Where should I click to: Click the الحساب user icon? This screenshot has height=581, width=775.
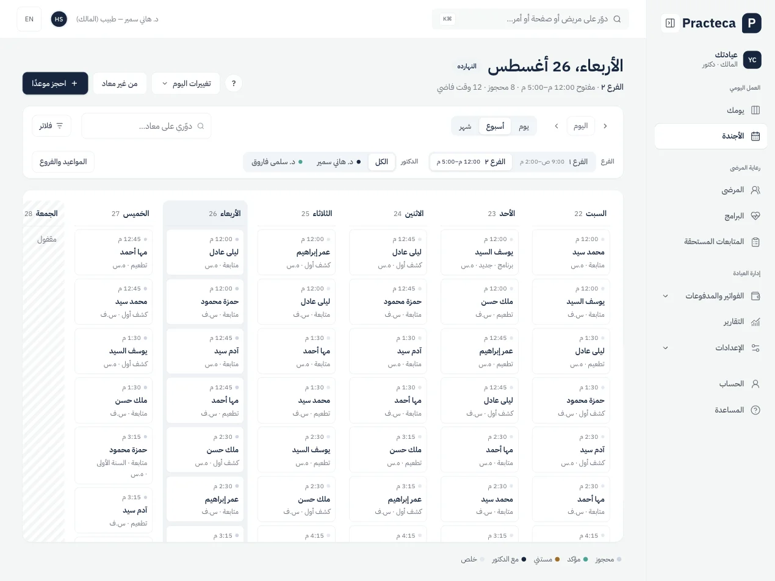coord(755,384)
